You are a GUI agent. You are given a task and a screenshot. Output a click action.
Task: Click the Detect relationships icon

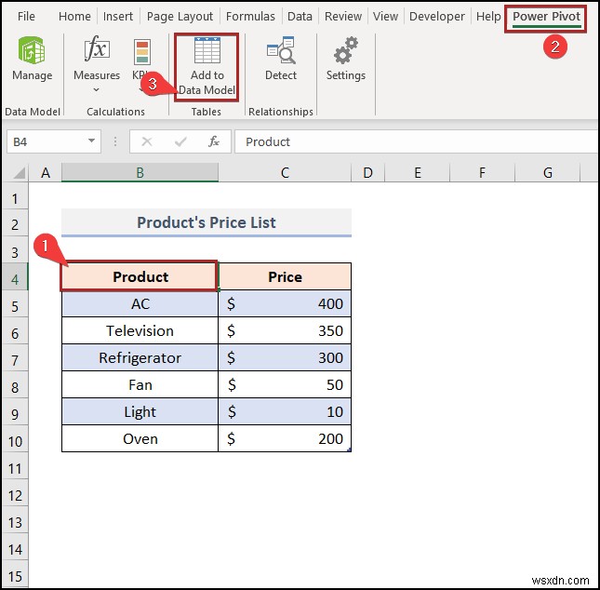pos(281,50)
